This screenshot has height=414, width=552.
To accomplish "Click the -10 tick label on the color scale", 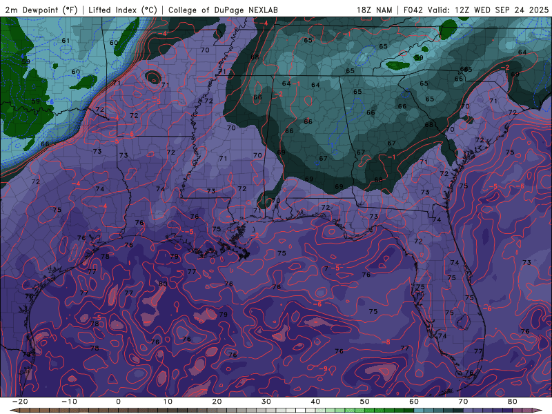I will (69, 402).
